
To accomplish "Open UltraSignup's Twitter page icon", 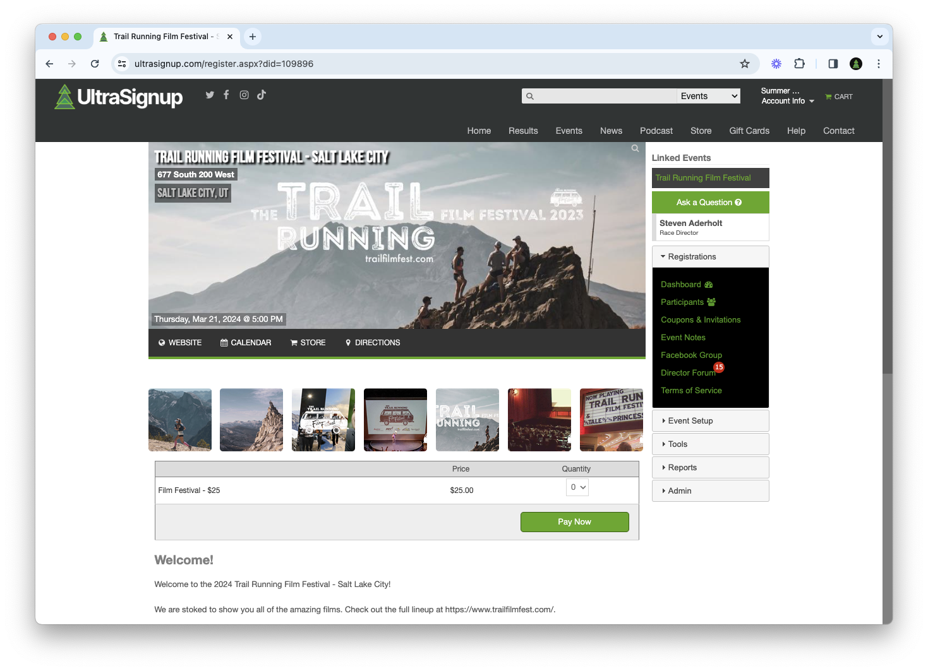I will click(210, 95).
